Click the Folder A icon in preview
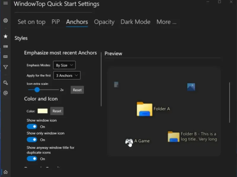 pyautogui.click(x=144, y=109)
